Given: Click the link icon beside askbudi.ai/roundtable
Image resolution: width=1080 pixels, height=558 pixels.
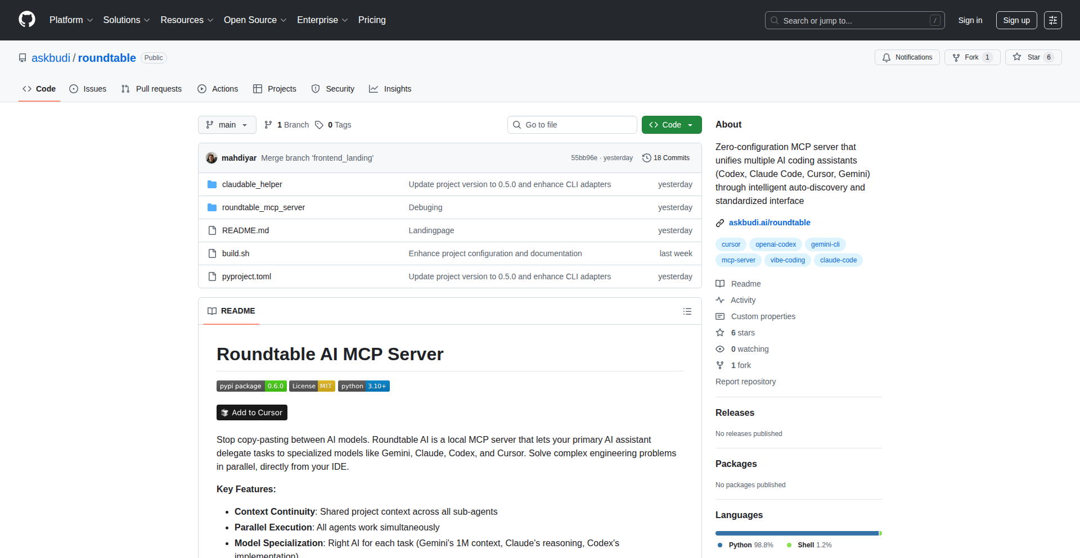Looking at the screenshot, I should (x=720, y=223).
